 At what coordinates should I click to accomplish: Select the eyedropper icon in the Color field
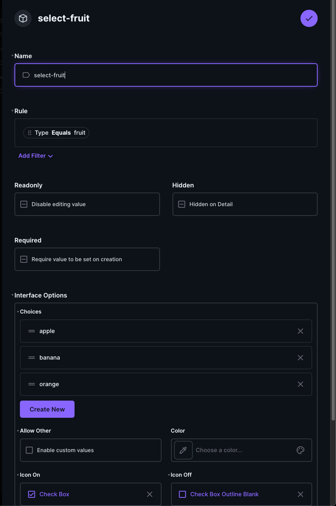(x=183, y=450)
